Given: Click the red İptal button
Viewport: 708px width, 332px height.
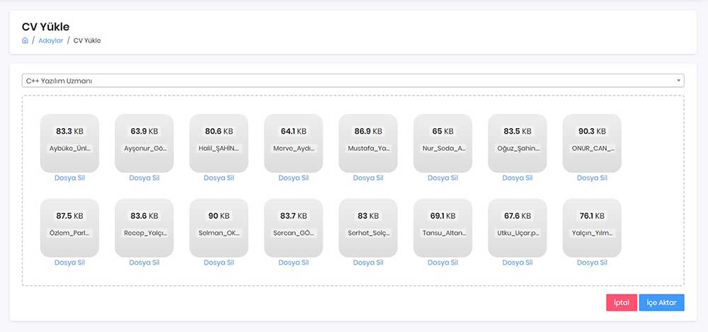Looking at the screenshot, I should tap(622, 303).
